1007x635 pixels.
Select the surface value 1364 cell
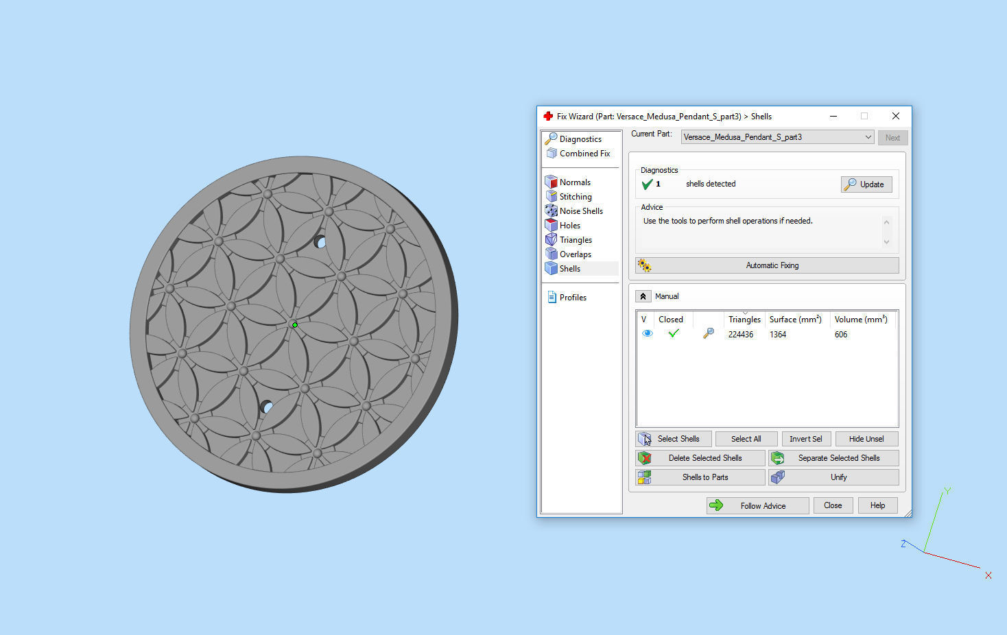(778, 335)
